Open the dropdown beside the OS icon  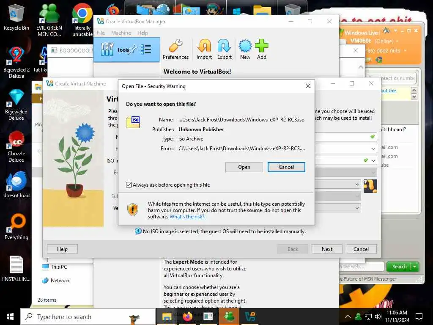(x=357, y=184)
